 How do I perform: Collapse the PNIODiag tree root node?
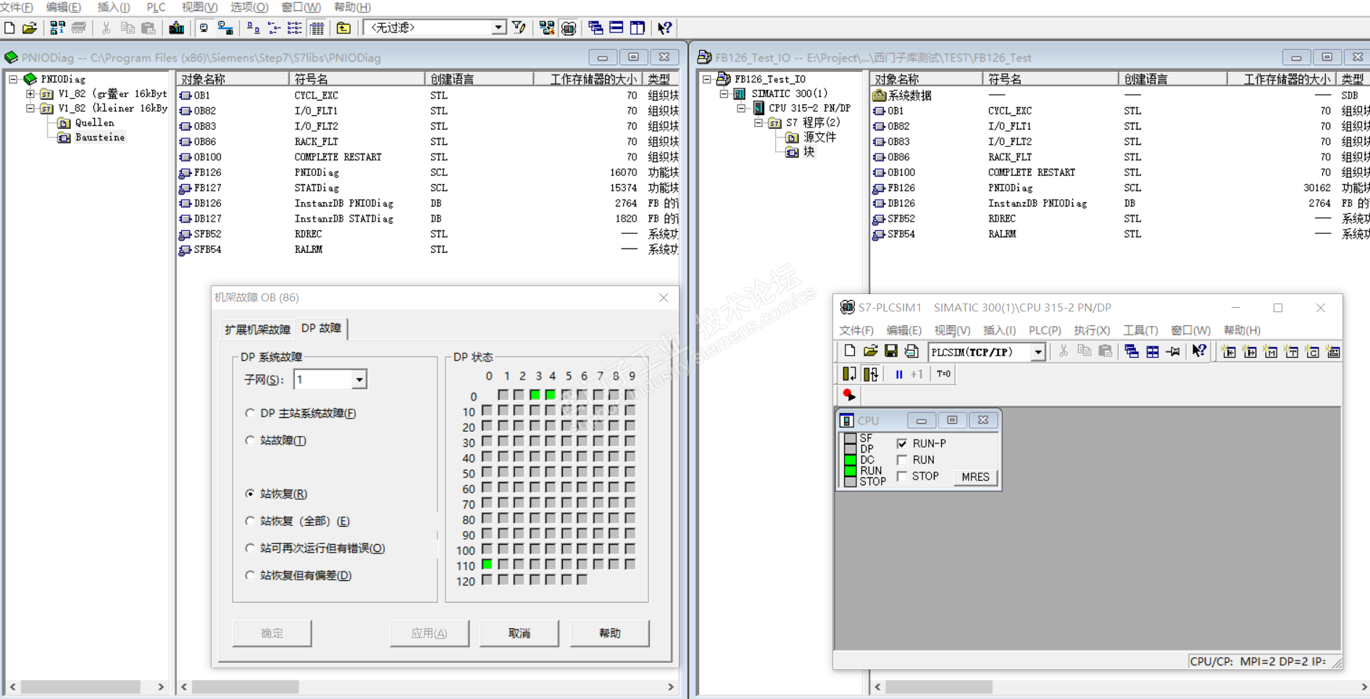(x=13, y=79)
